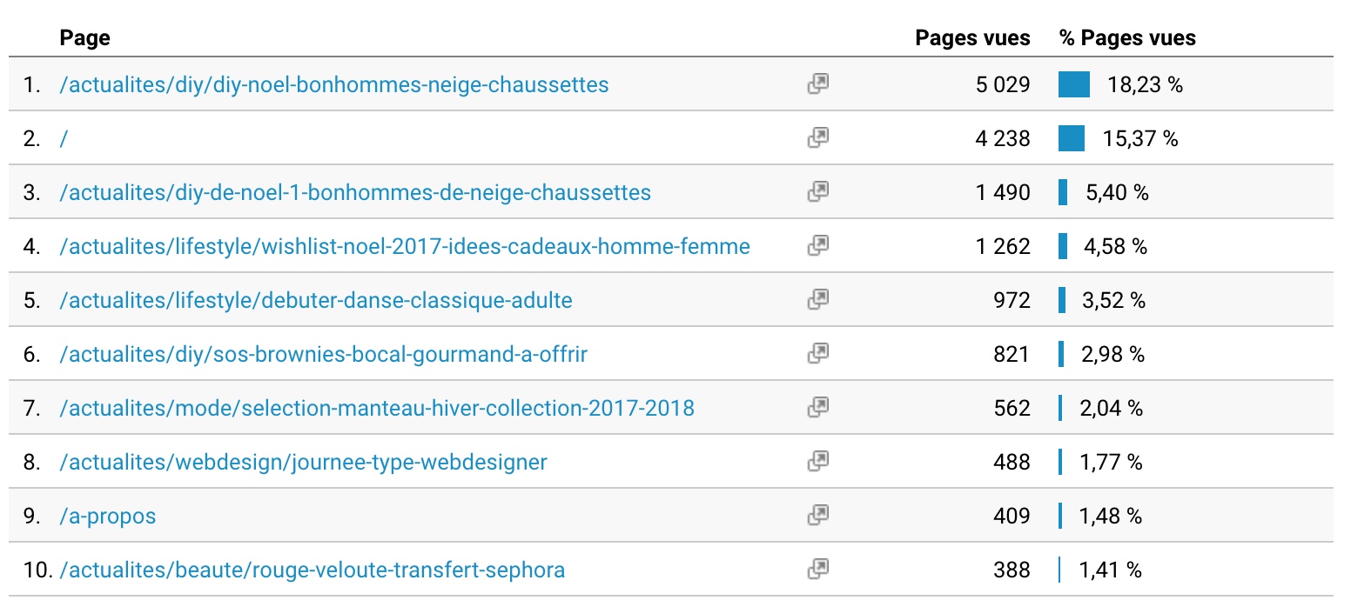The image size is (1351, 607).
Task: Click the rouge-veloute-transfert-sephora link
Action: [x=312, y=570]
